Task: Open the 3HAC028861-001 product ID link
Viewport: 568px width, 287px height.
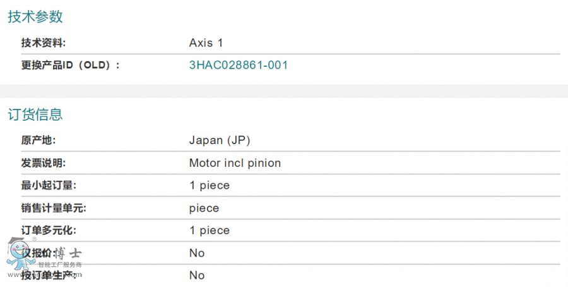Action: (239, 65)
